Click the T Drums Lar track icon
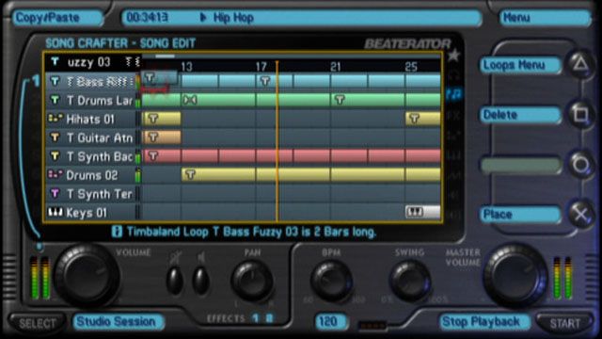The height and width of the screenshot is (339, 602). point(55,101)
